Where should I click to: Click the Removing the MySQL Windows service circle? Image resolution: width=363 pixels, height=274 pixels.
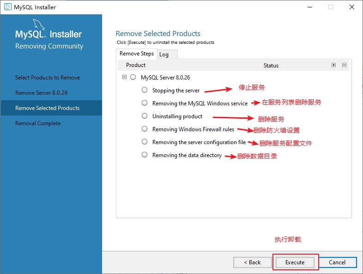145,103
